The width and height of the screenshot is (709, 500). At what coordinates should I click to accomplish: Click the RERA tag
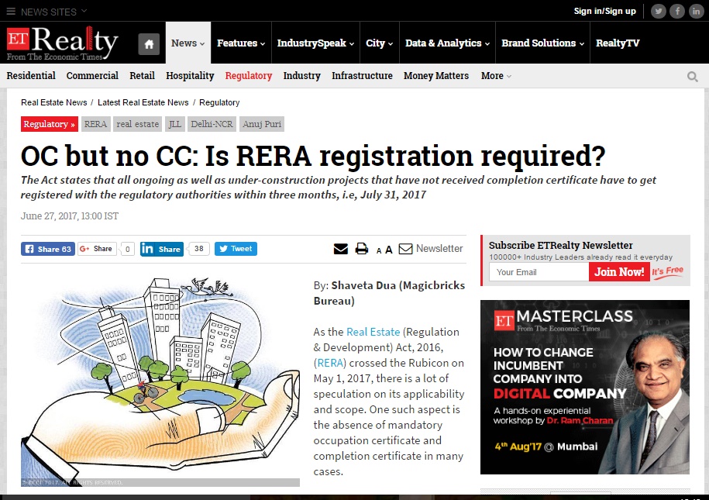click(95, 124)
